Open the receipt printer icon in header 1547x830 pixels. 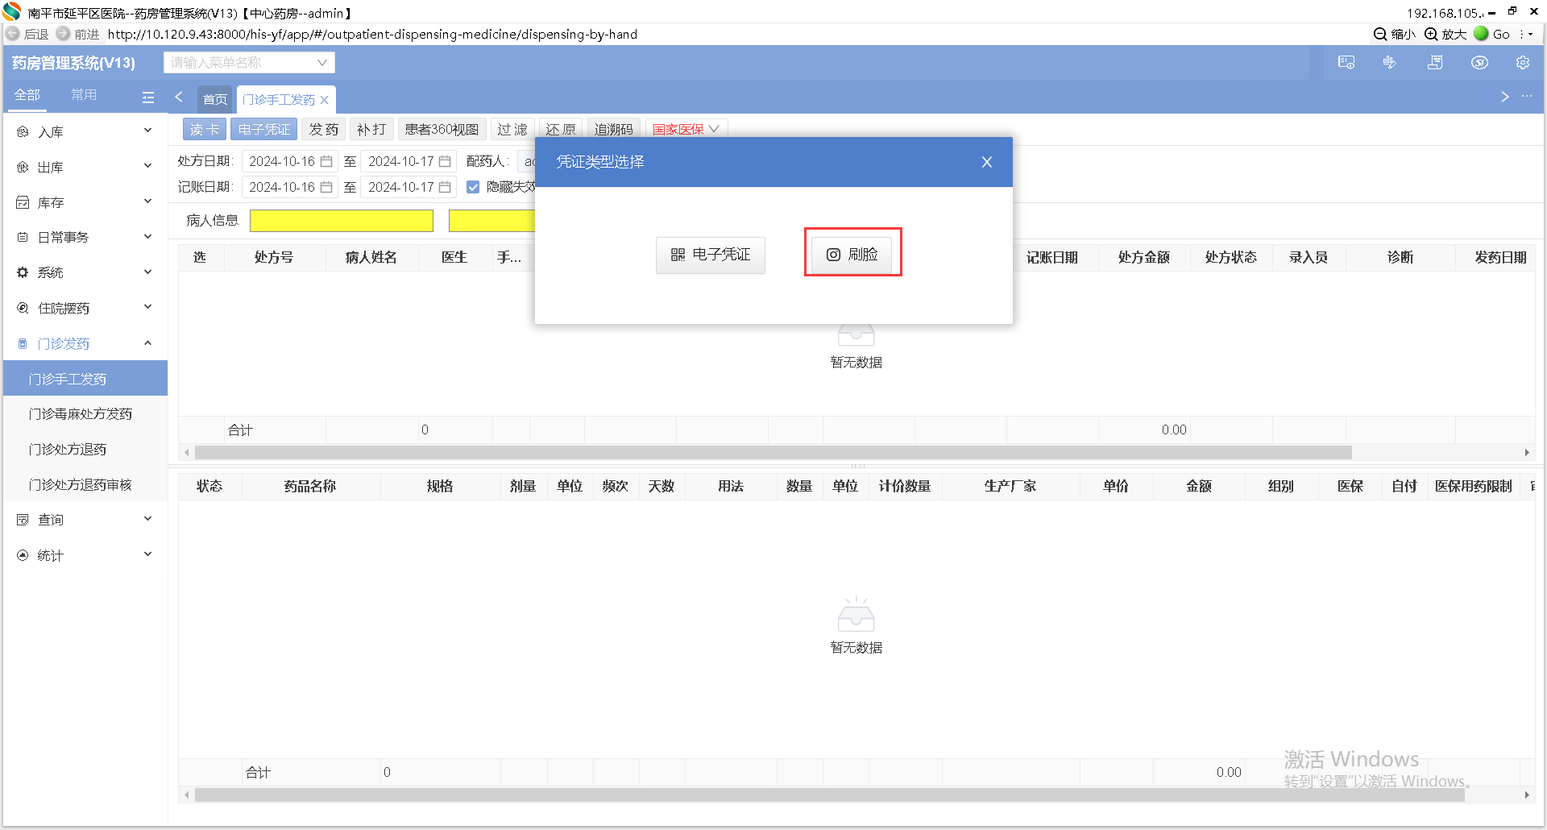[1435, 63]
